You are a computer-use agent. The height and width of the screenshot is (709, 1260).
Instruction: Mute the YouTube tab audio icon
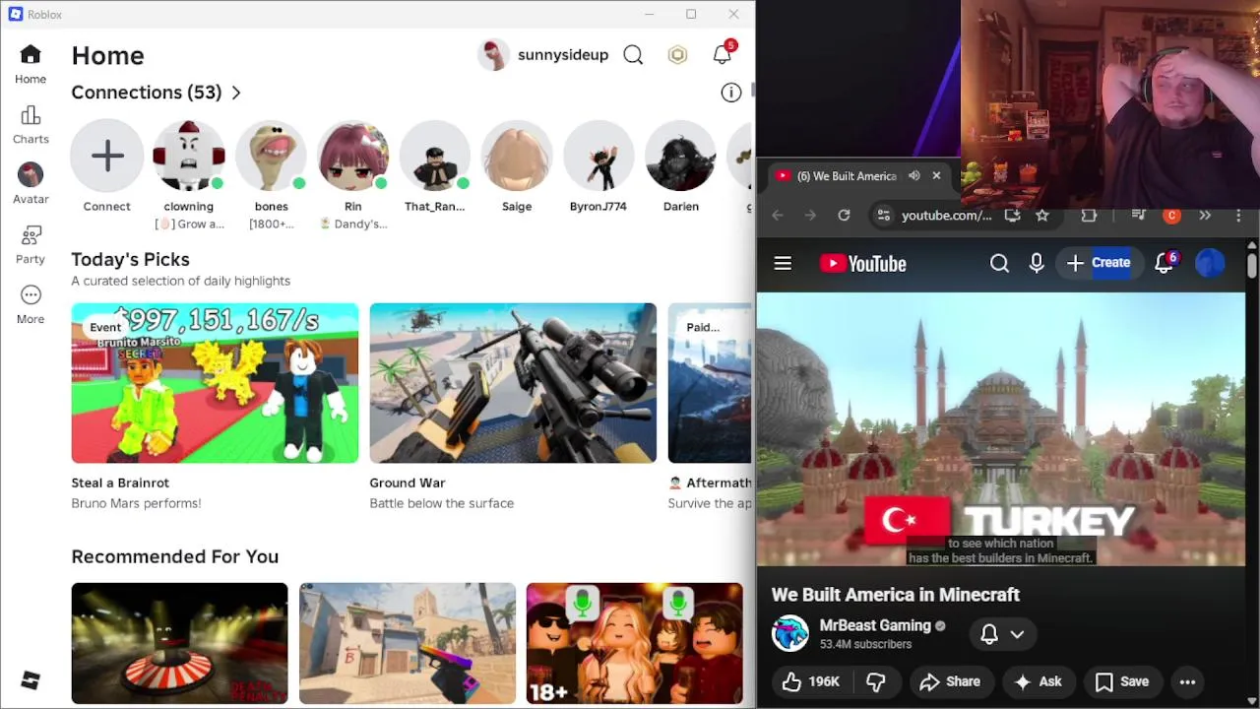pyautogui.click(x=913, y=176)
